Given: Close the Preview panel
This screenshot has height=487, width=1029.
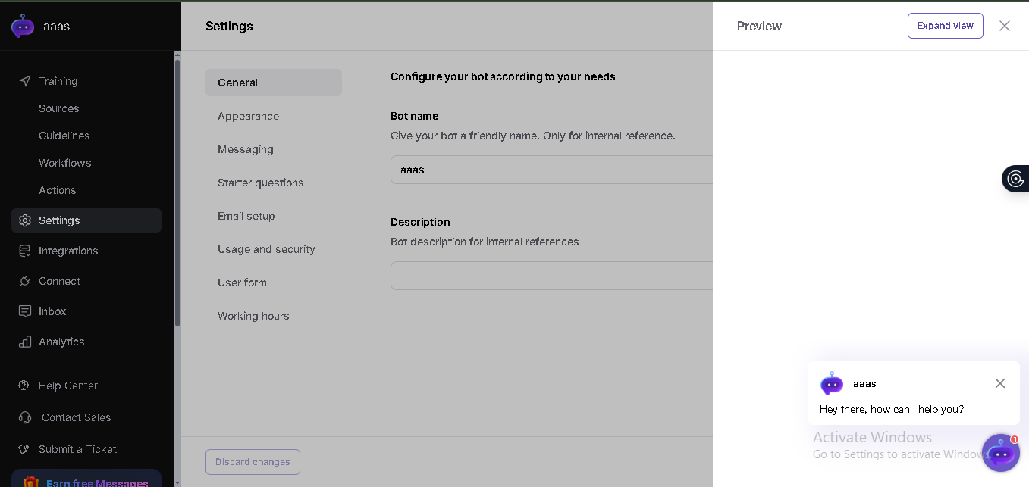Looking at the screenshot, I should click(1005, 26).
